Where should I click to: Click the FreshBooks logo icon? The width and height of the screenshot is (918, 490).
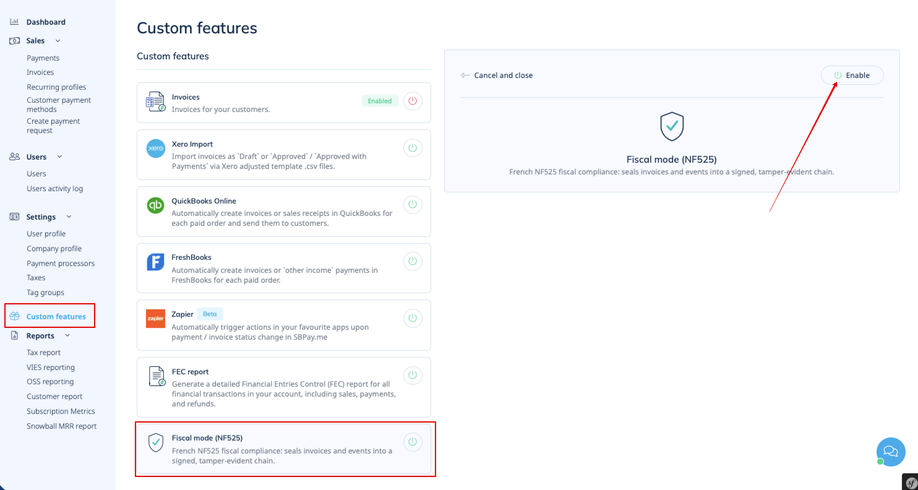tap(156, 262)
